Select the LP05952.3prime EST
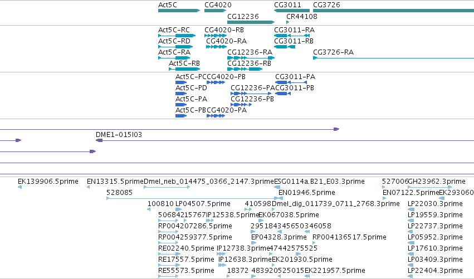The image size is (474, 279). click(411, 243)
